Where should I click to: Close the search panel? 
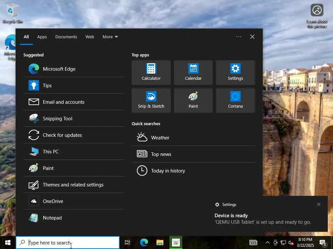(252, 37)
